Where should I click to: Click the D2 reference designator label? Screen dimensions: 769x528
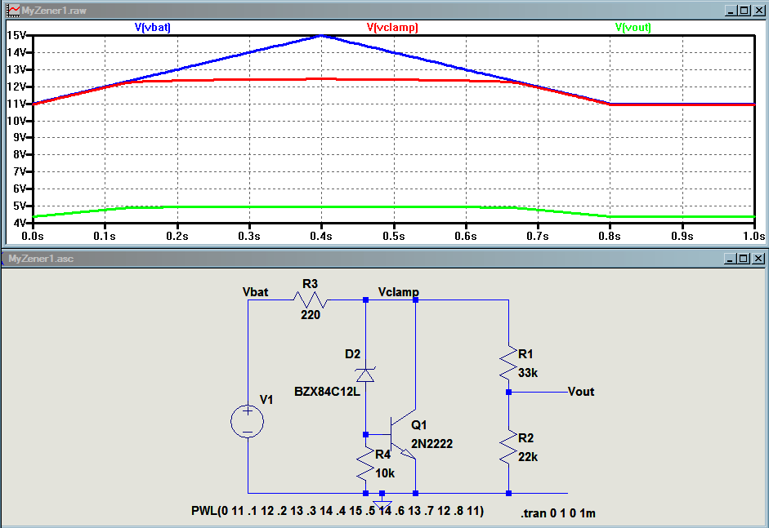352,354
